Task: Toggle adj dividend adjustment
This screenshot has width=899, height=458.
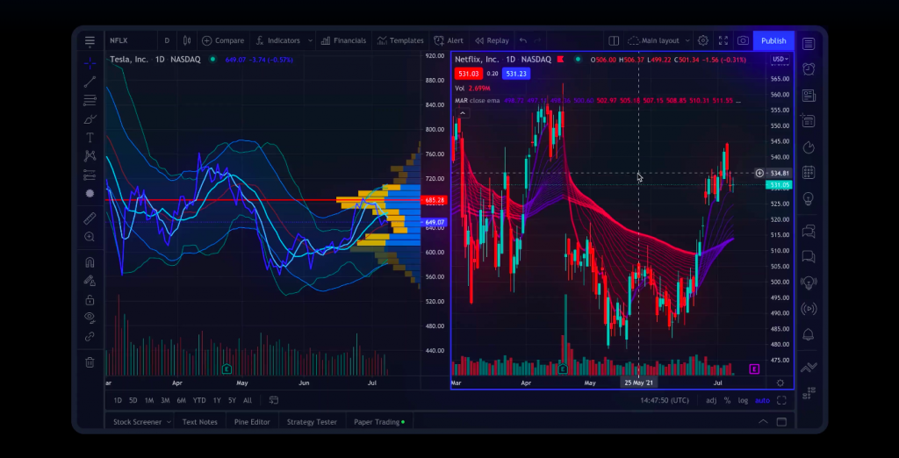Action: [711, 401]
